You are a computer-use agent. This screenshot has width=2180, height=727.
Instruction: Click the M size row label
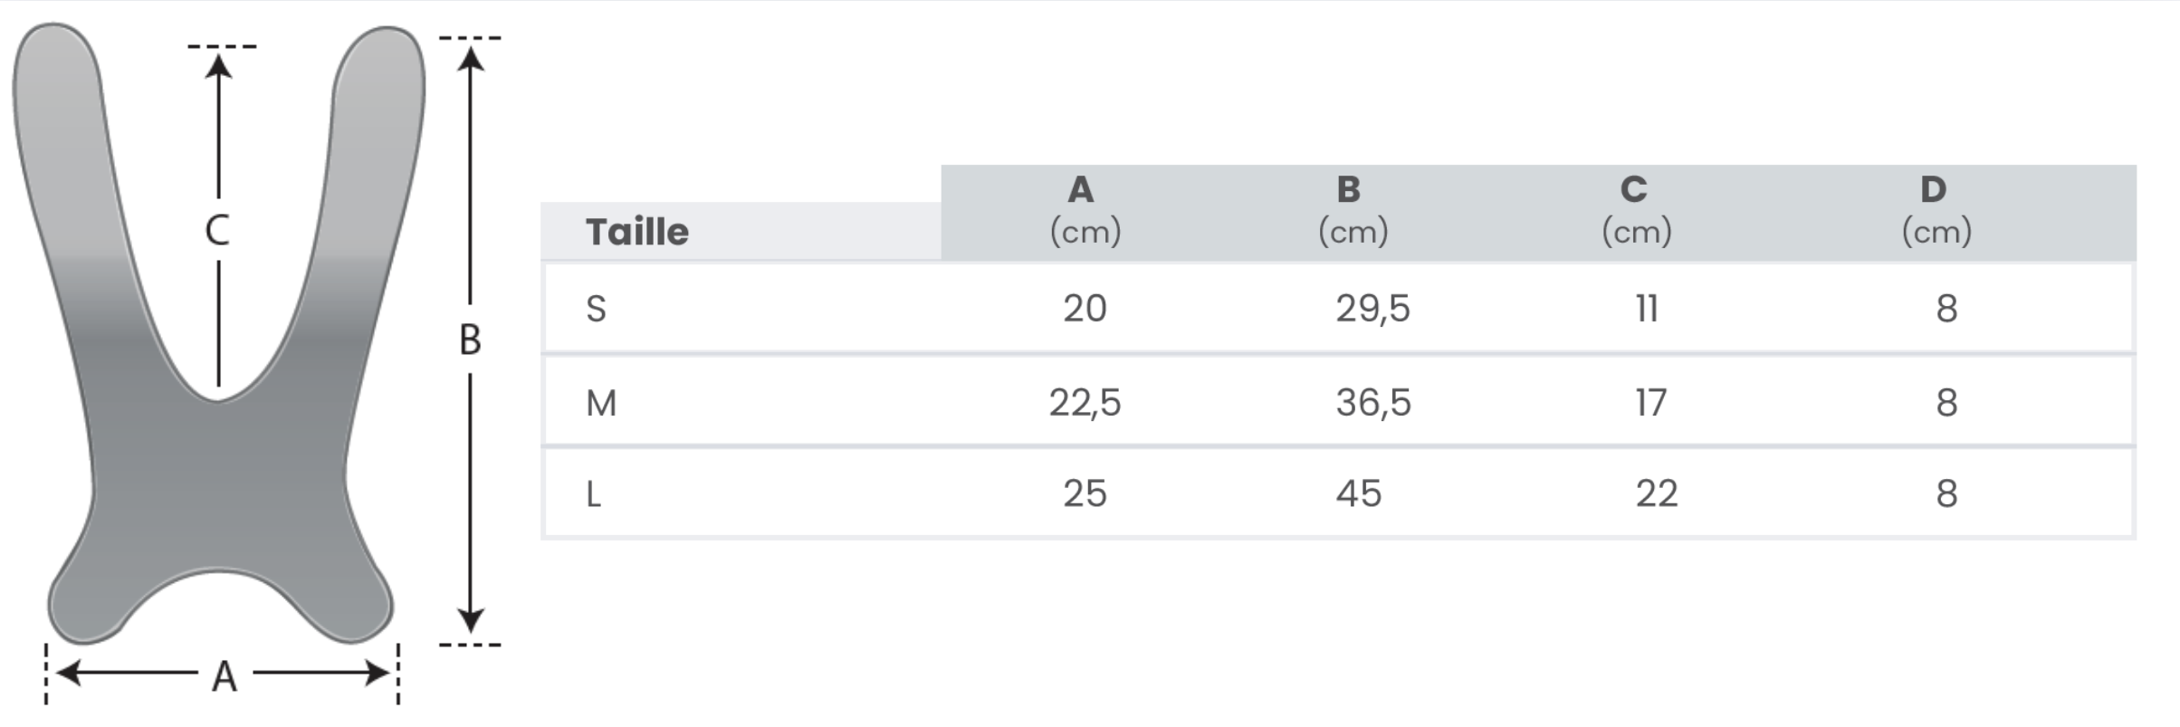(x=601, y=403)
